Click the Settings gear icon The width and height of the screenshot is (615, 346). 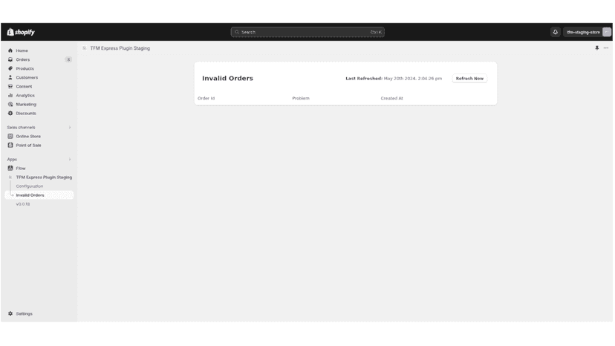[x=10, y=314]
